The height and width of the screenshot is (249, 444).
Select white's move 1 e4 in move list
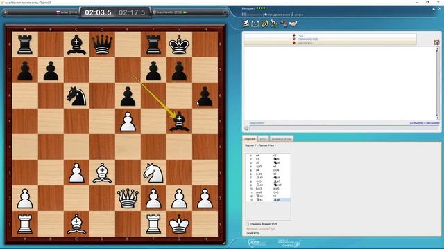(x=257, y=156)
